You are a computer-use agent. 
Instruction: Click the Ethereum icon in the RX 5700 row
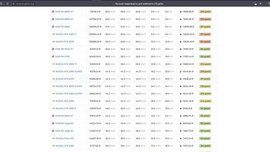(181, 57)
